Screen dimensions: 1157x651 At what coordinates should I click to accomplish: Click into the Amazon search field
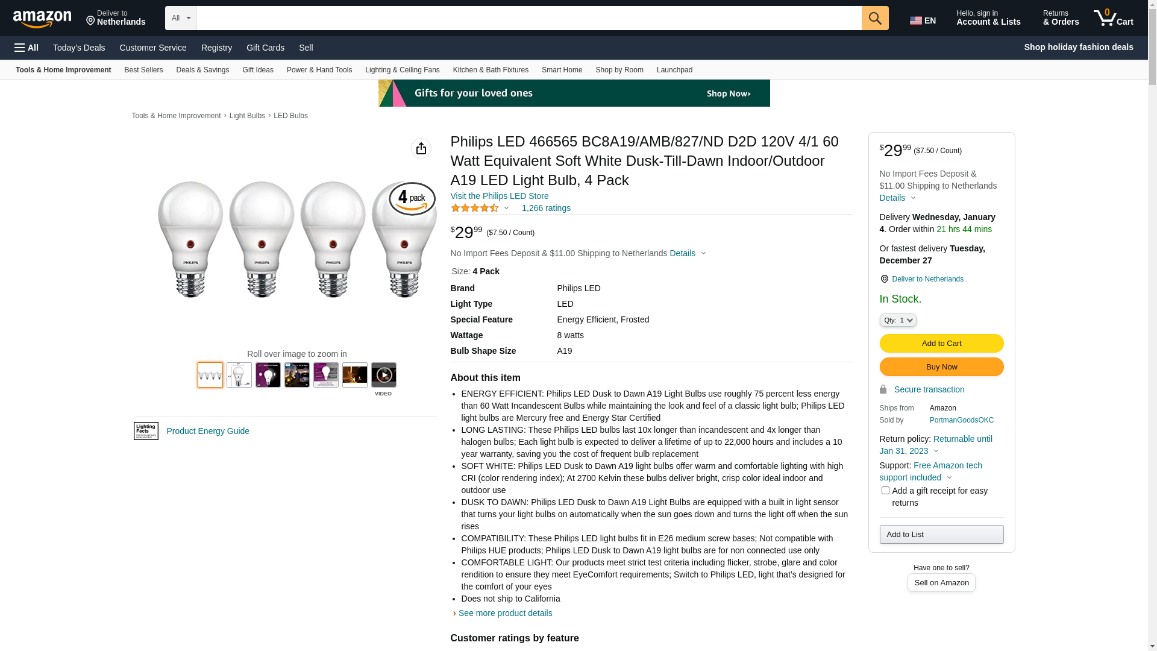[528, 18]
